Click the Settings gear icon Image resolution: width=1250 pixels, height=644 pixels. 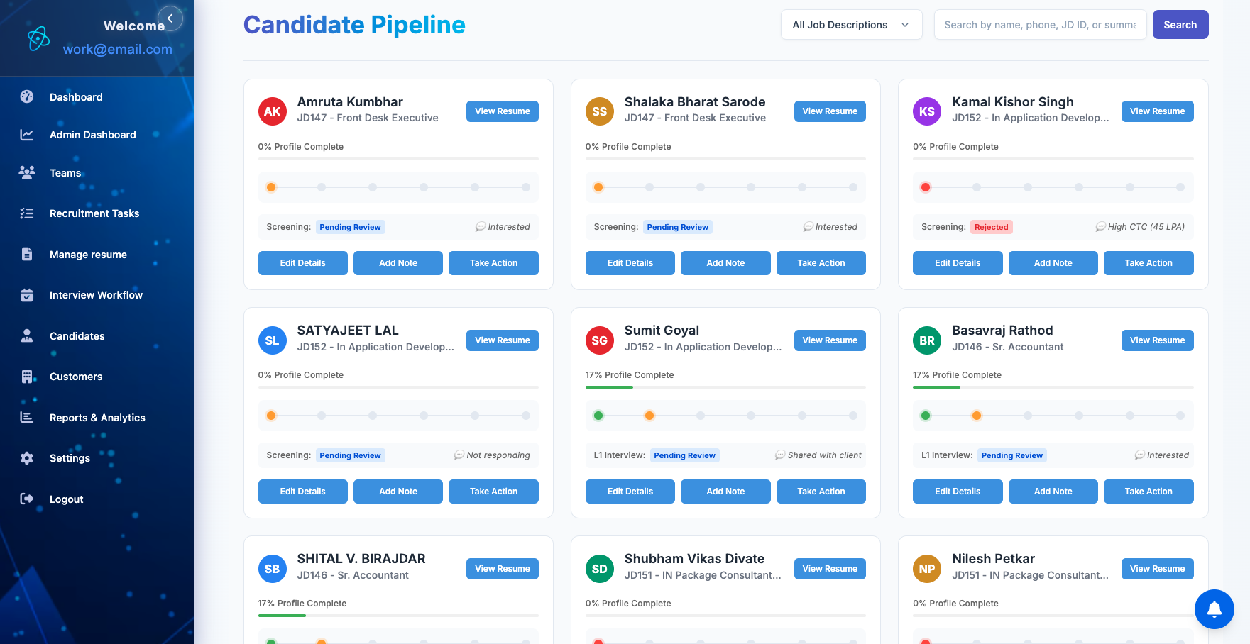[27, 458]
